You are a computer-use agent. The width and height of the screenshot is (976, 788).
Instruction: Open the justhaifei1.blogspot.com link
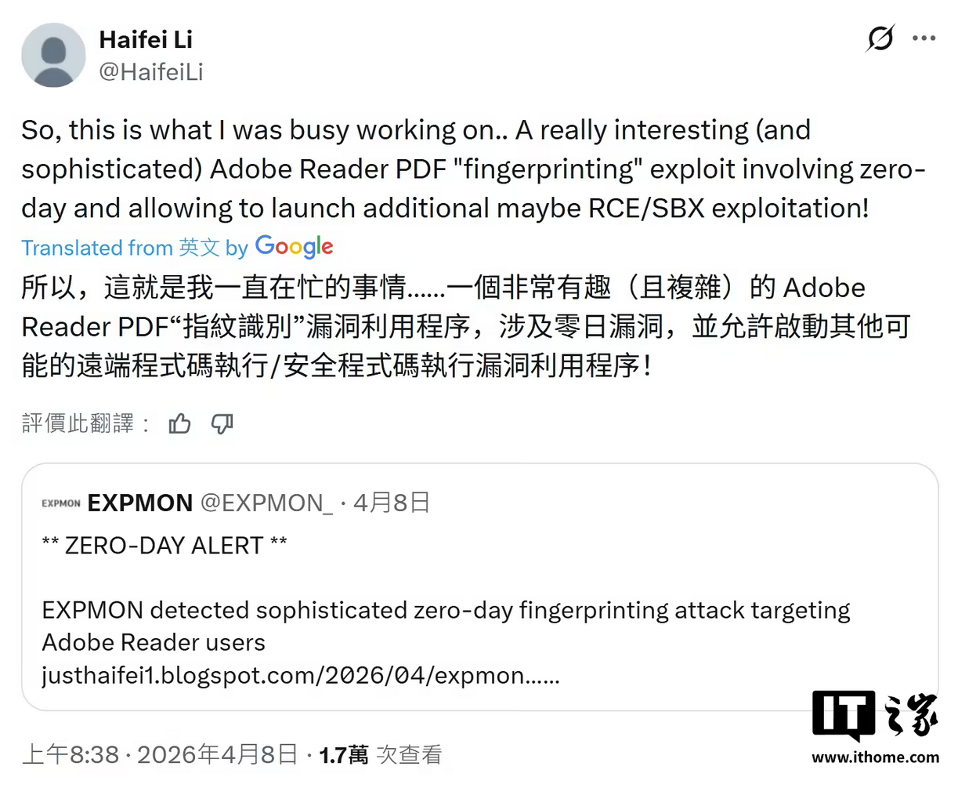coord(301,674)
